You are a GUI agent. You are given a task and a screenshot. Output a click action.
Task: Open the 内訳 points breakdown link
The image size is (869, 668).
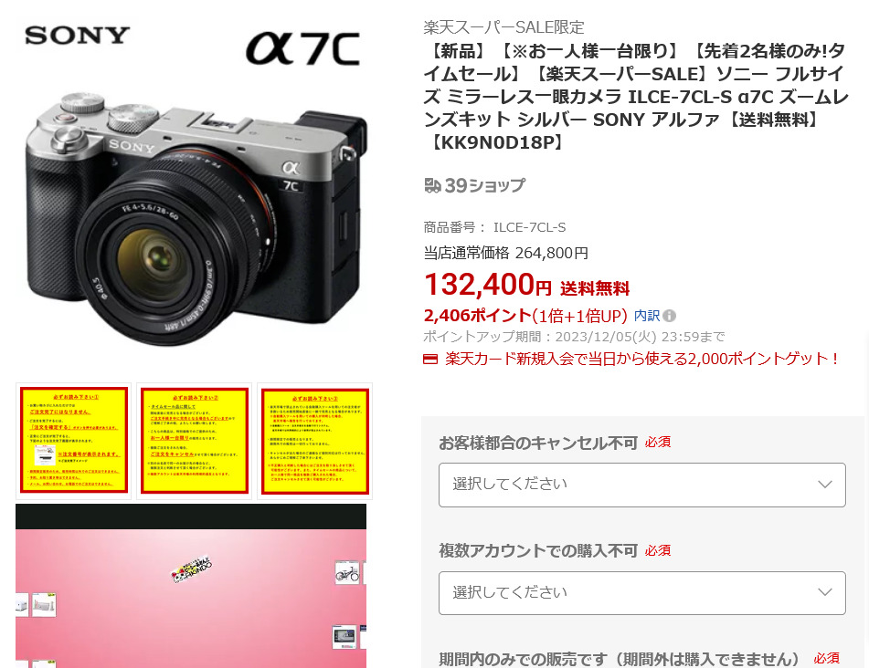[647, 316]
